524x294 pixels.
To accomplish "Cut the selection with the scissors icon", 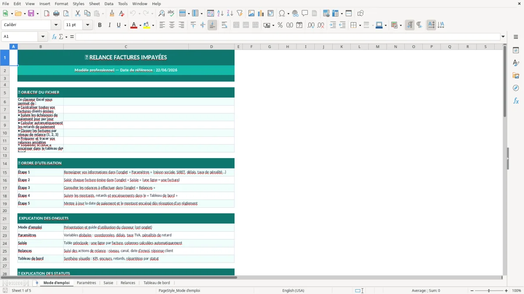I will pos(78,14).
